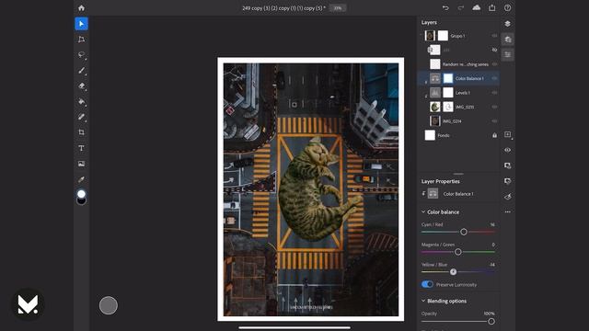Click the Color Balance 1 layer mask thumbnail
589x331 pixels.
pos(448,78)
